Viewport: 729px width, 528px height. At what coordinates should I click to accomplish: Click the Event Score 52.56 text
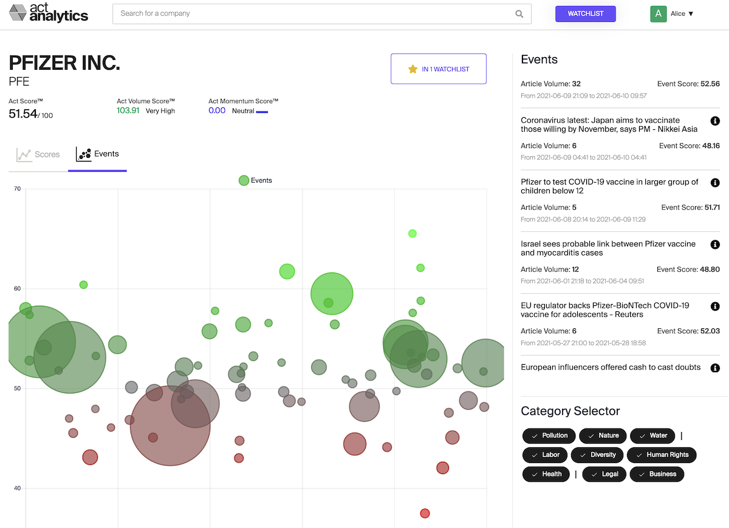[688, 84]
